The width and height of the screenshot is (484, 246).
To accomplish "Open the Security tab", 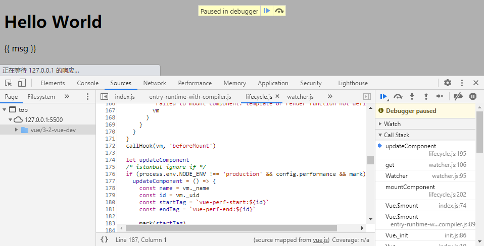I will (311, 83).
